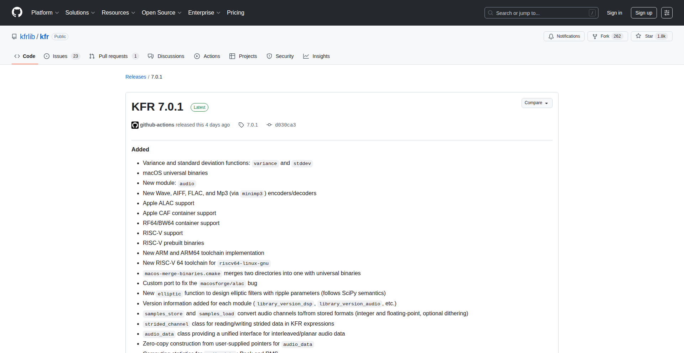Click the github-actions avatar icon

[x=135, y=125]
